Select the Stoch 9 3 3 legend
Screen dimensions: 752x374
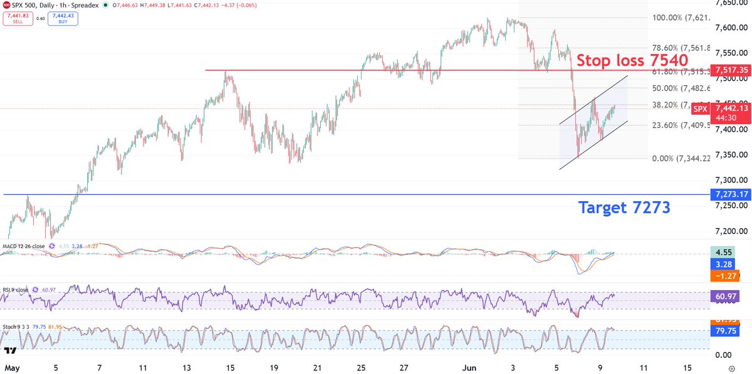point(16,326)
